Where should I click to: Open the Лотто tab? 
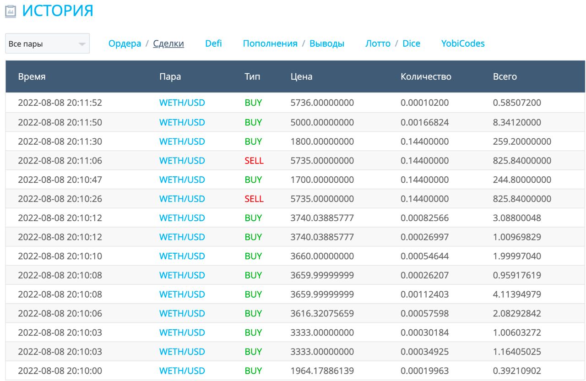click(x=378, y=44)
